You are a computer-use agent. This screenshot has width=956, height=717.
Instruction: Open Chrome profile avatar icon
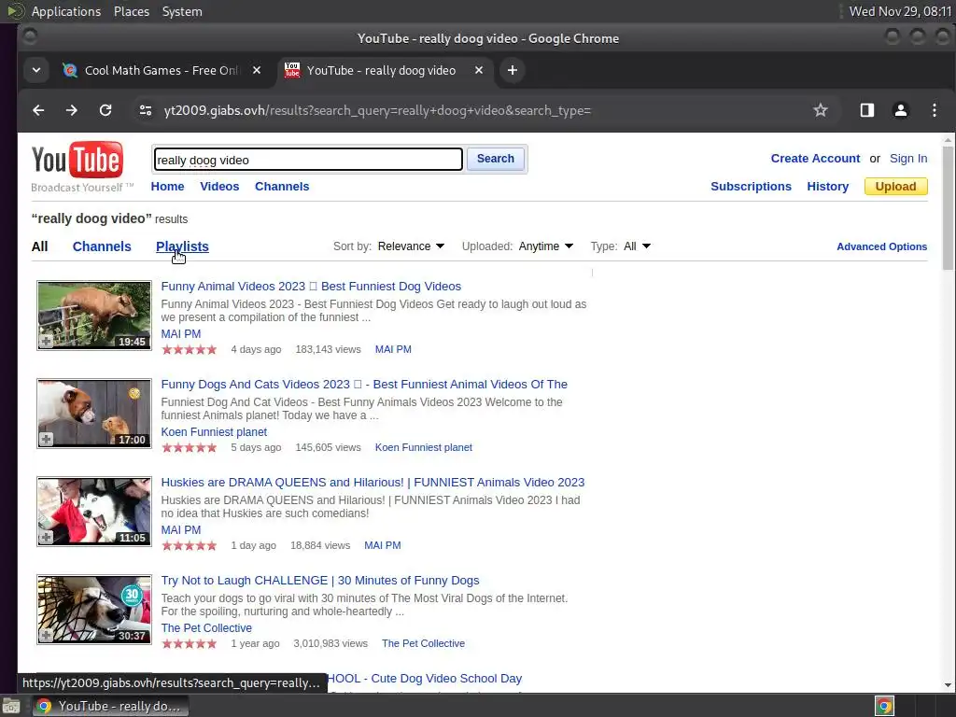901,110
